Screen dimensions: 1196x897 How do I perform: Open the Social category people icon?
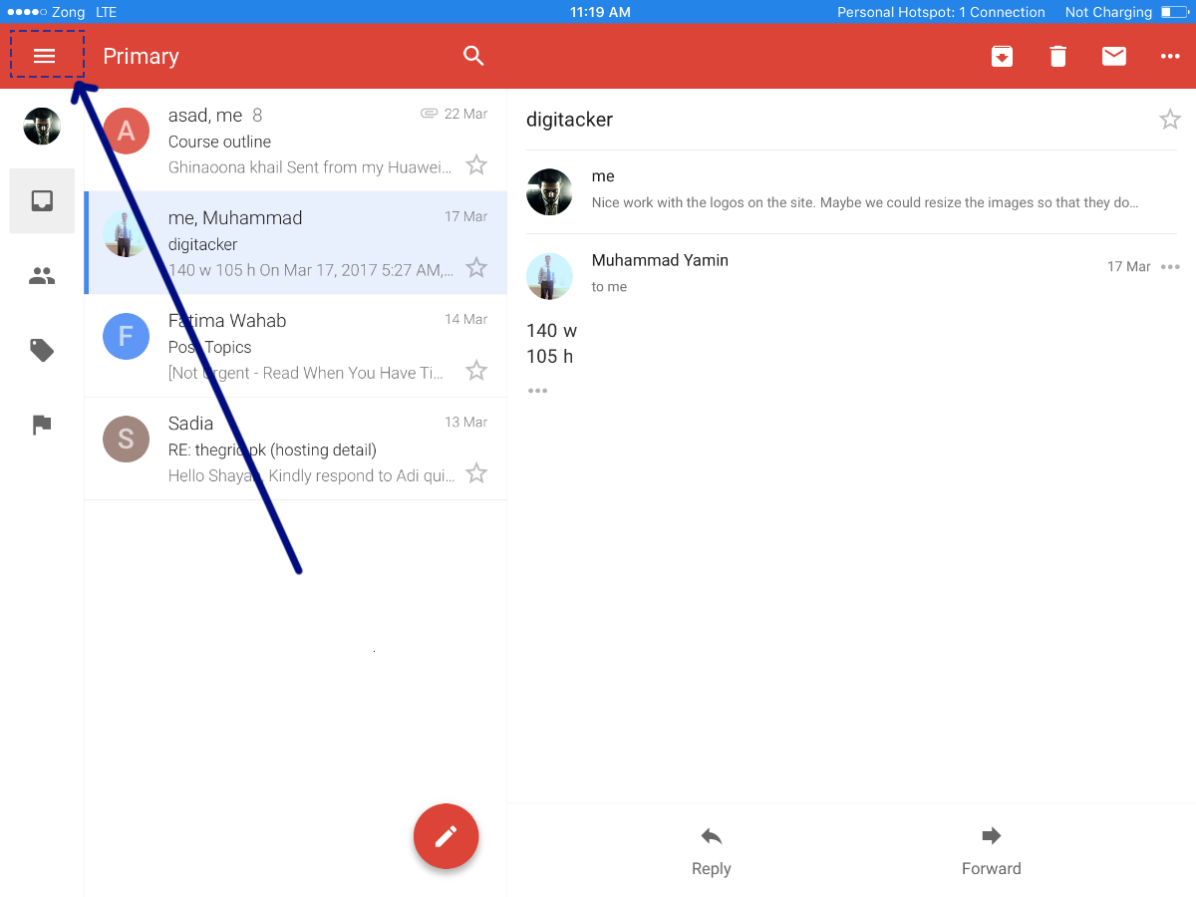tap(42, 276)
